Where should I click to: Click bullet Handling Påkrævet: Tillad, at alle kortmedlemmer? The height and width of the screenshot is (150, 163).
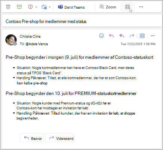76,81
